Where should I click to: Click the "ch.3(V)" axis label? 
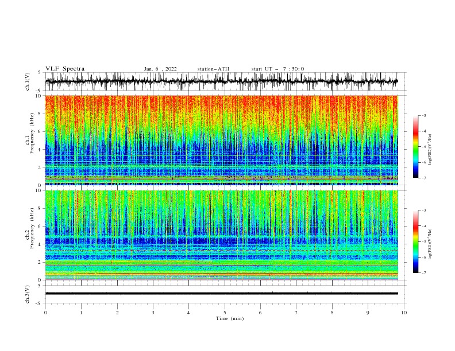coord(28,294)
